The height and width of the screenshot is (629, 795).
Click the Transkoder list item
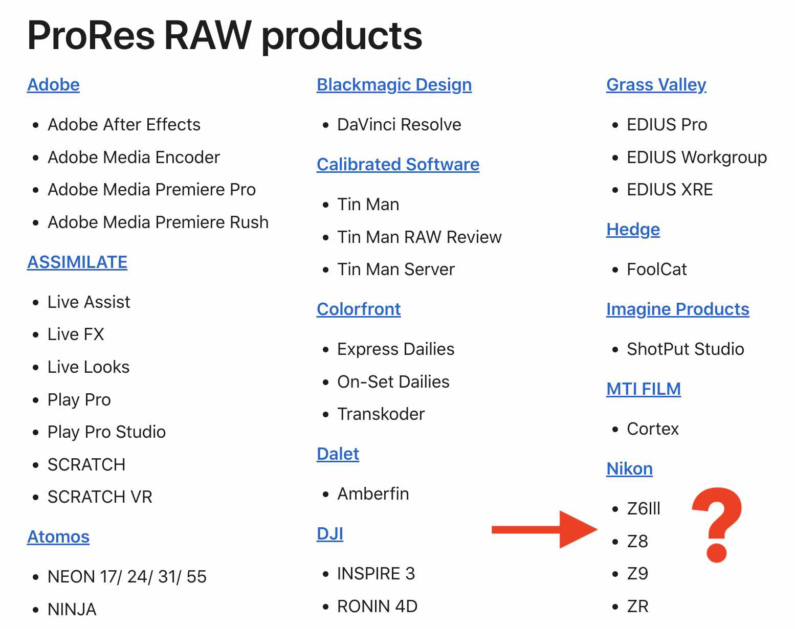[x=381, y=414]
